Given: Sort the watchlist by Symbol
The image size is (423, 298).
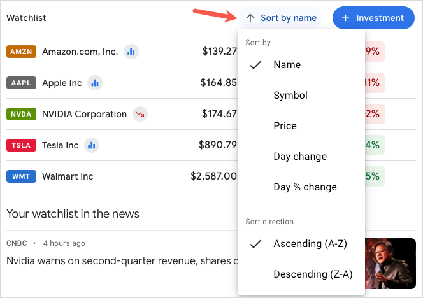Looking at the screenshot, I should pos(290,96).
